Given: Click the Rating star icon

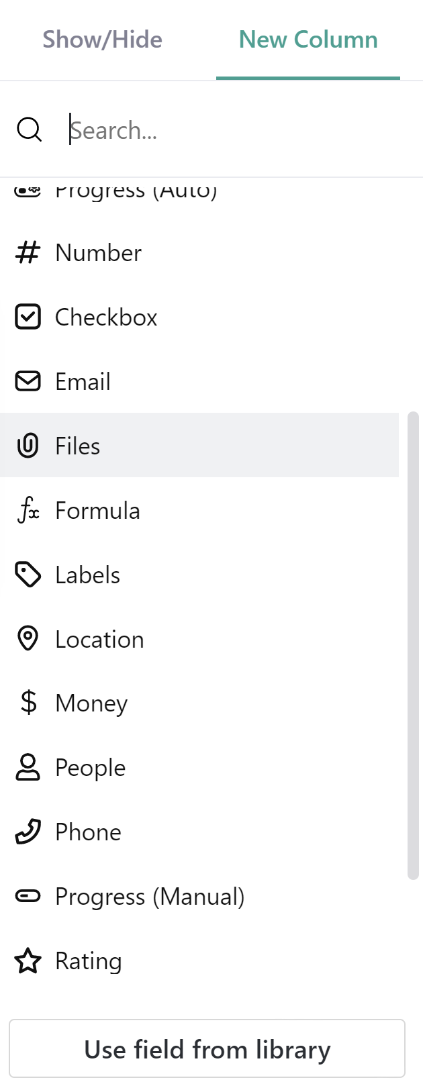Looking at the screenshot, I should pos(28,960).
